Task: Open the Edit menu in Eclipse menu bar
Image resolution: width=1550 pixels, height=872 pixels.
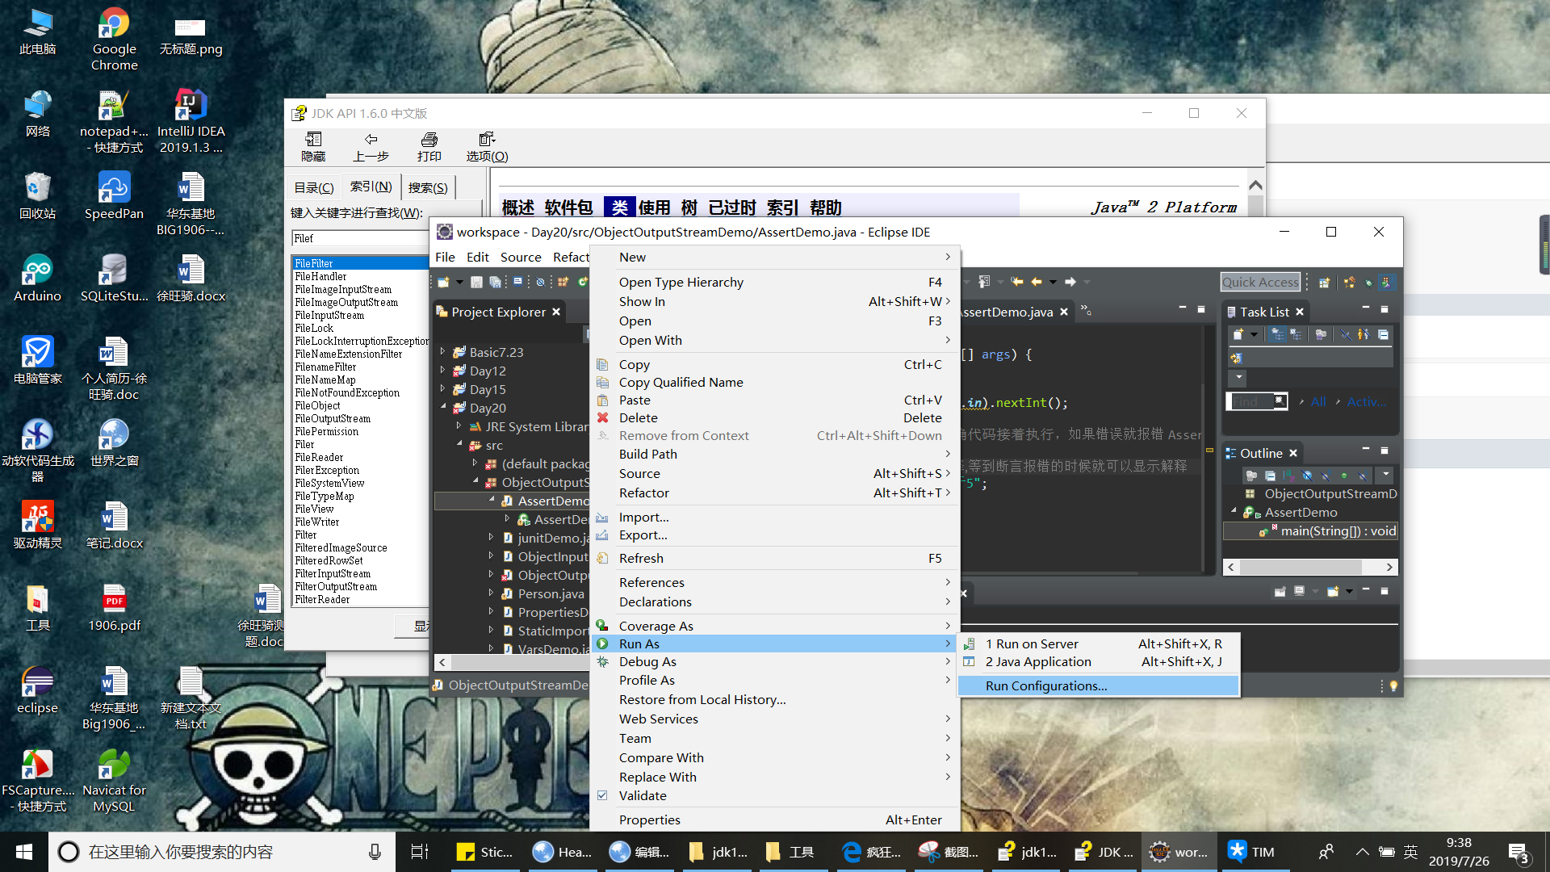Action: point(477,257)
